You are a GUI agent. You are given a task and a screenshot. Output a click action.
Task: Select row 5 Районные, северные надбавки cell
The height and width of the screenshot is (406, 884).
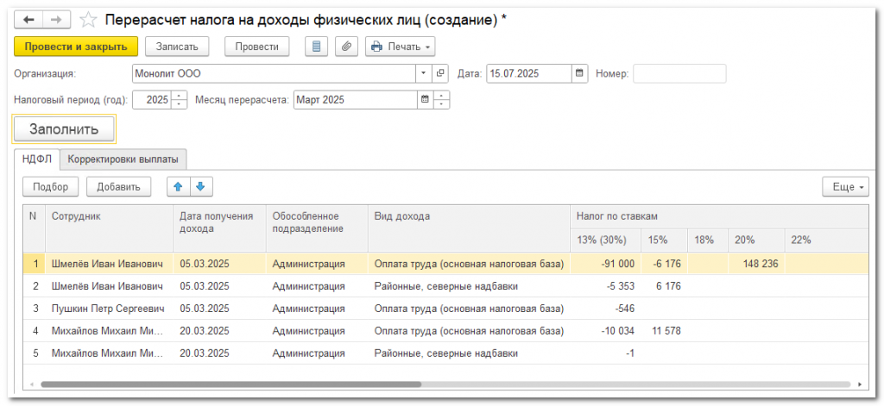[469, 353]
